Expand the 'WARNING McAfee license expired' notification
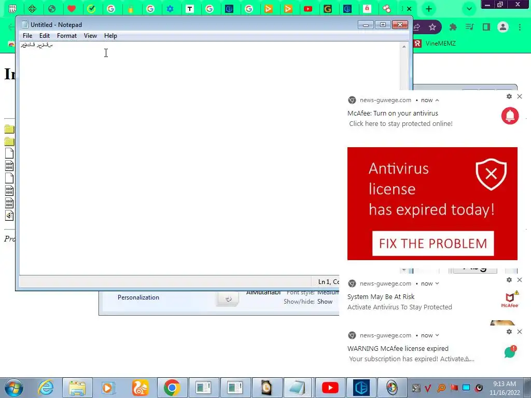This screenshot has width=531, height=398. click(x=437, y=335)
